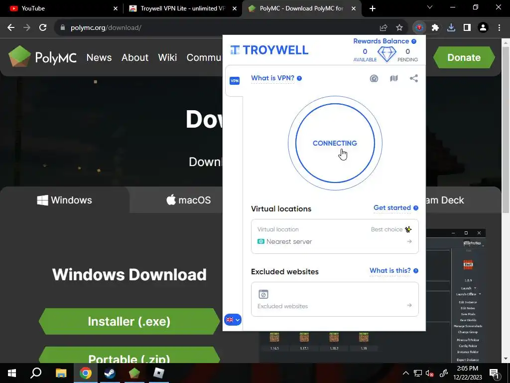Click the address bar URL field
Screen dimensions: 510x383
[x=215, y=28]
